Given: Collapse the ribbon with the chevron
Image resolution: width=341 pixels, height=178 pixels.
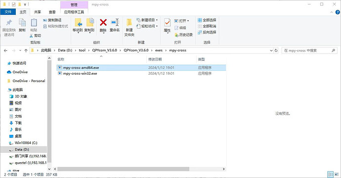Looking at the screenshot, I should click(x=332, y=12).
